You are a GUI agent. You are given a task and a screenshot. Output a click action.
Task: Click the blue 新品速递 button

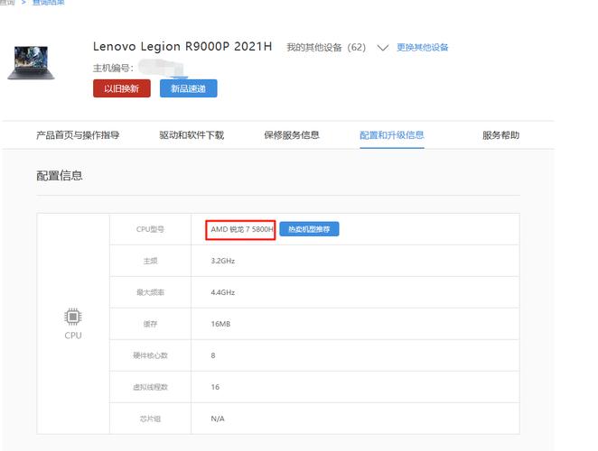pyautogui.click(x=189, y=88)
